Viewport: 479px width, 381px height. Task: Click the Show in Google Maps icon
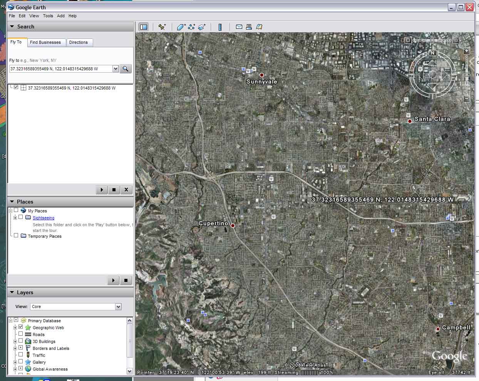[x=259, y=27]
